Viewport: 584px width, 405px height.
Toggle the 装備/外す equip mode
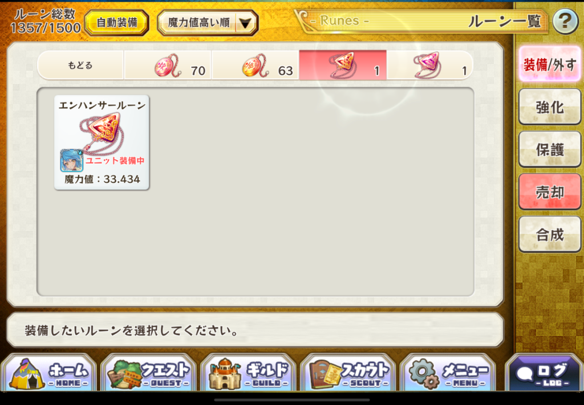[x=550, y=64]
